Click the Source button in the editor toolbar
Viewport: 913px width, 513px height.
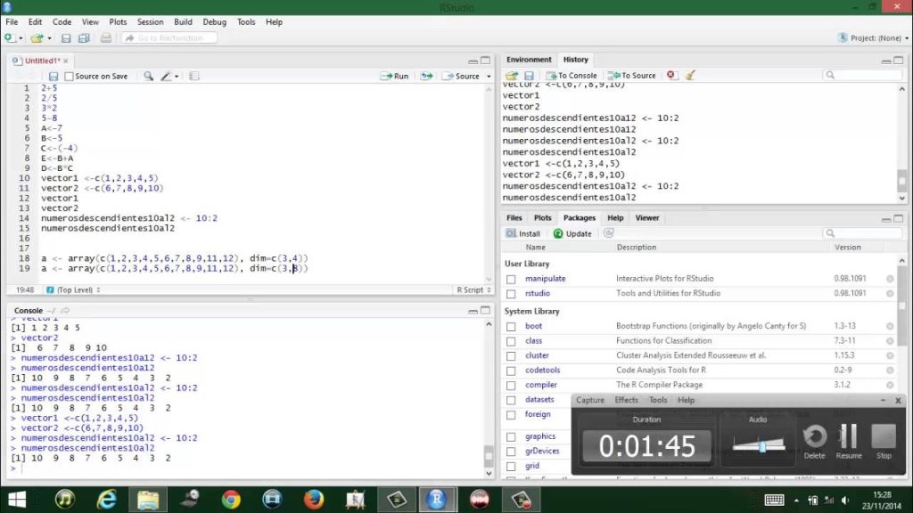[459, 76]
